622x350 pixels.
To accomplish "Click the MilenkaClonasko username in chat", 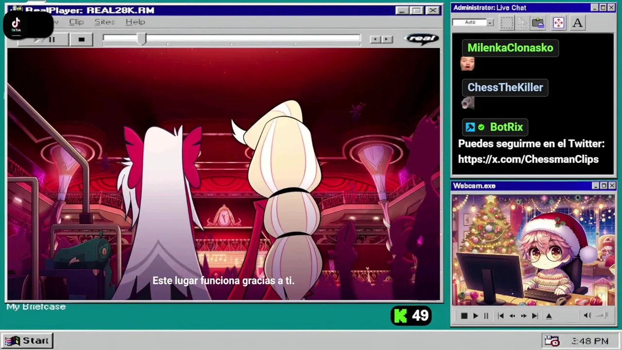I will [x=510, y=48].
